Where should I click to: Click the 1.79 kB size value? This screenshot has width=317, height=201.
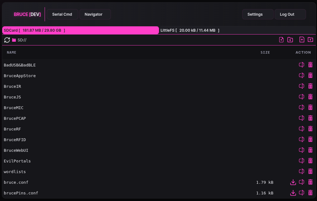coord(265,182)
